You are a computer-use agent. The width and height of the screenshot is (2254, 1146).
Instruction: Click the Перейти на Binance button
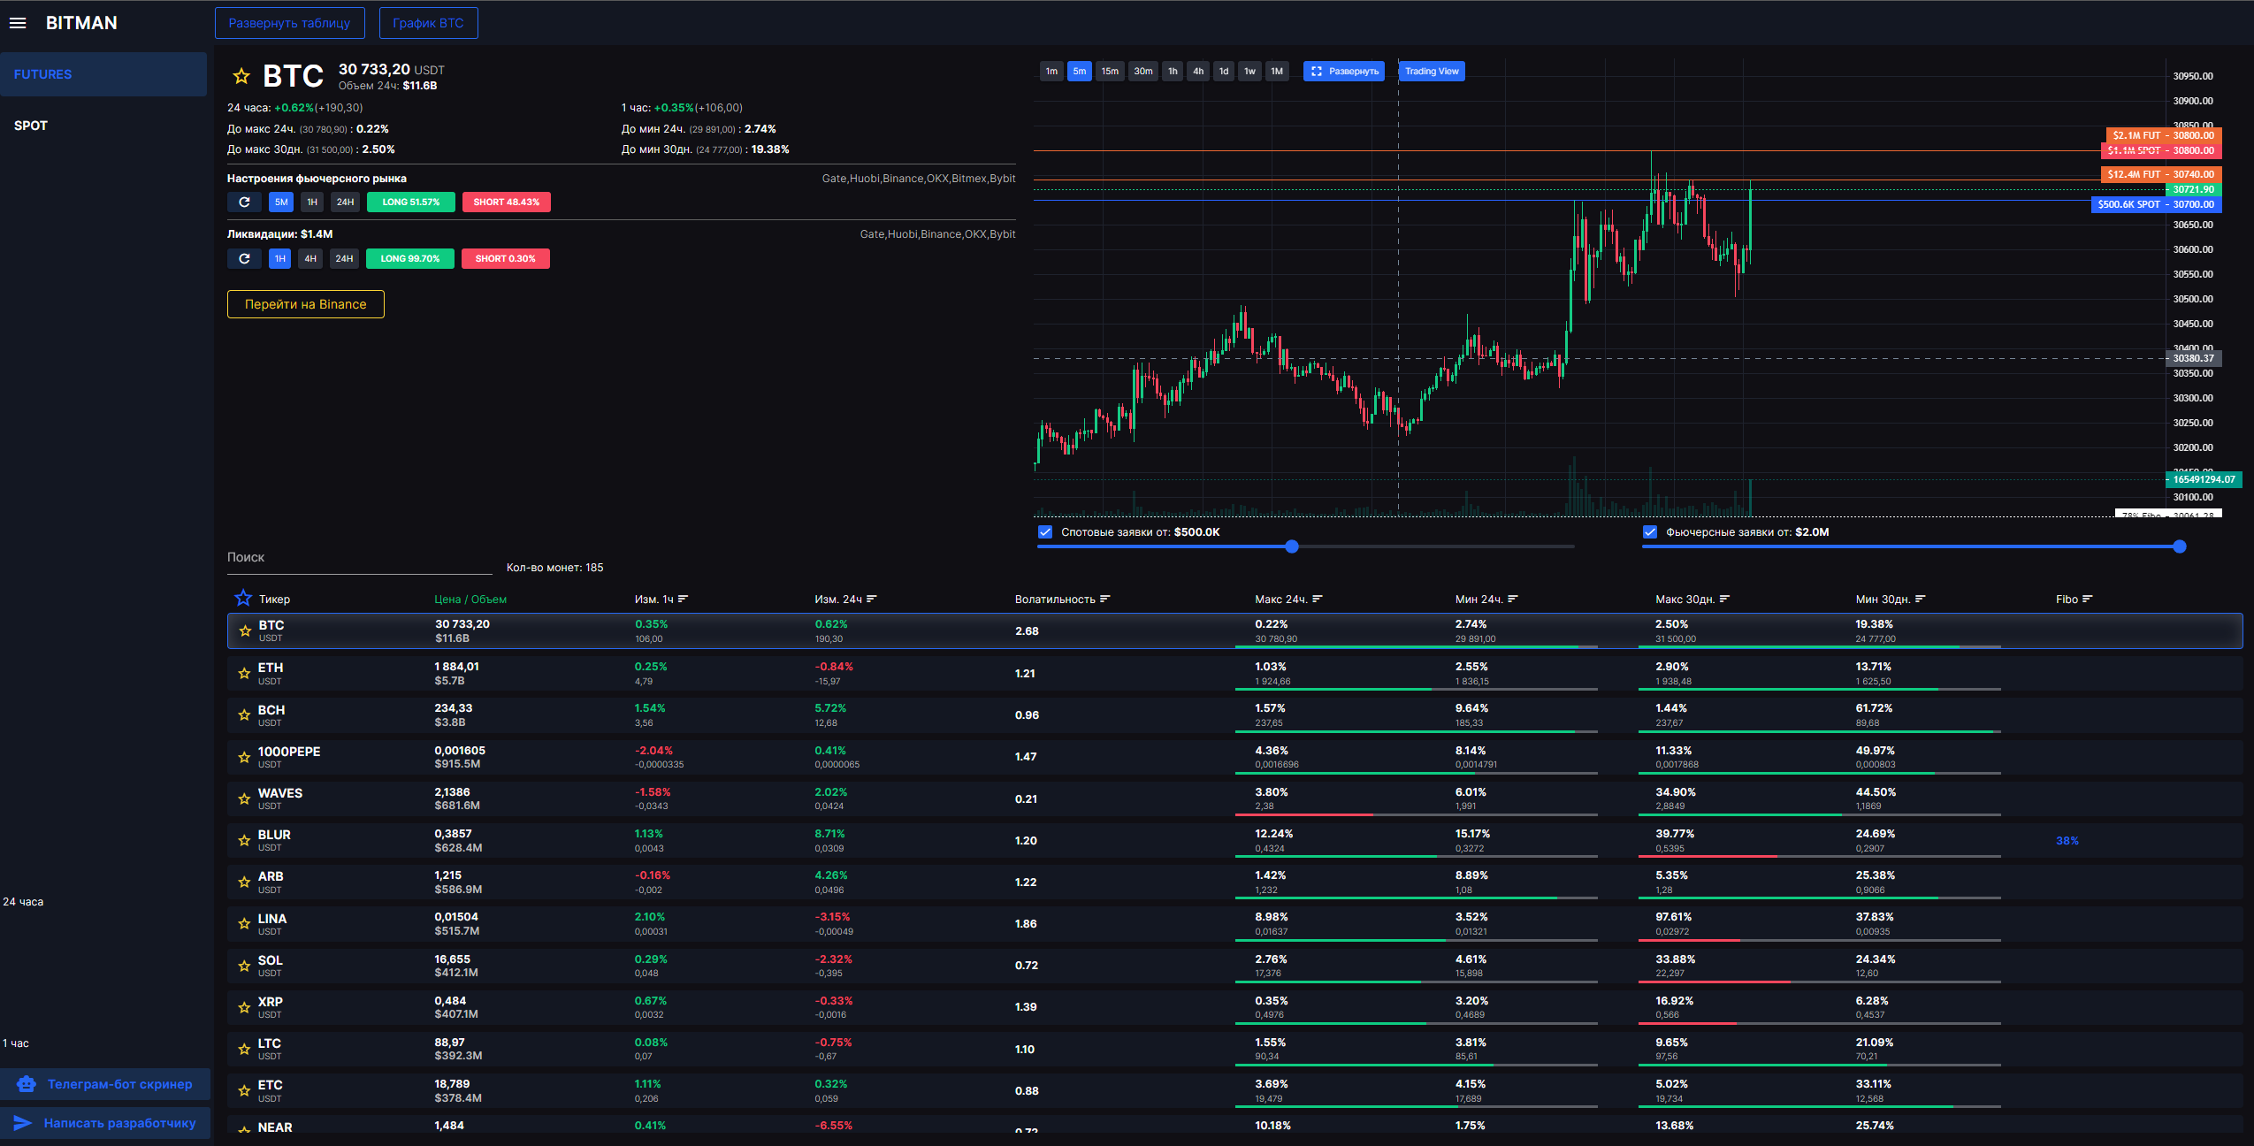click(306, 304)
